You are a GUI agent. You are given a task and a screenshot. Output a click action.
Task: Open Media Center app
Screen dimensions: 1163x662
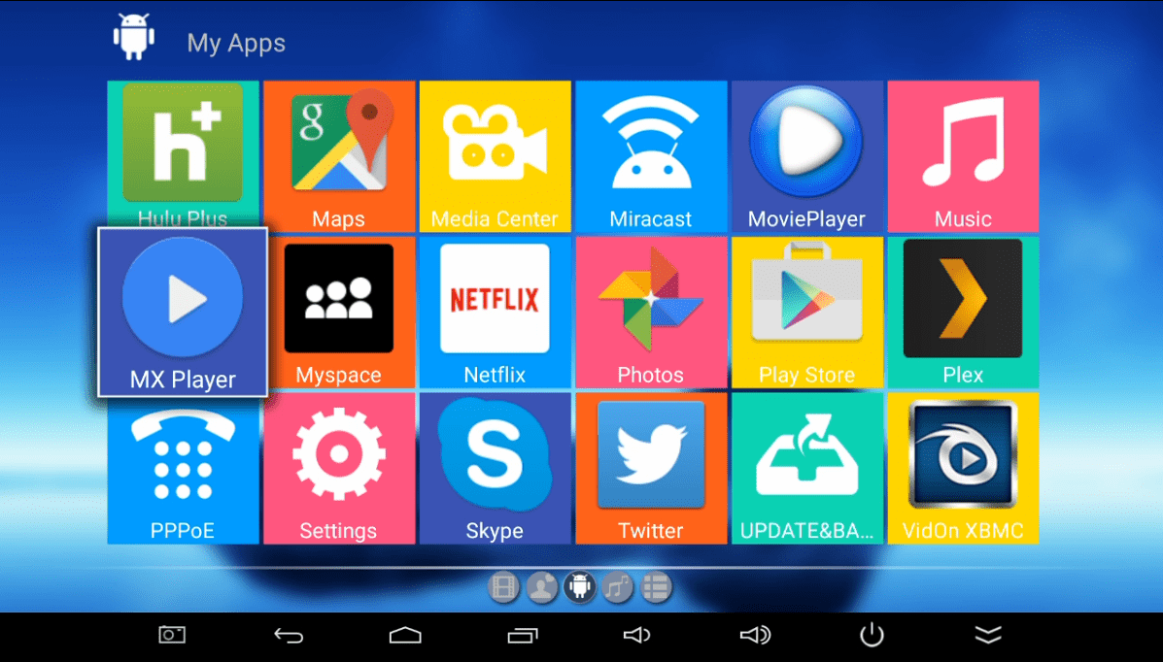[495, 156]
